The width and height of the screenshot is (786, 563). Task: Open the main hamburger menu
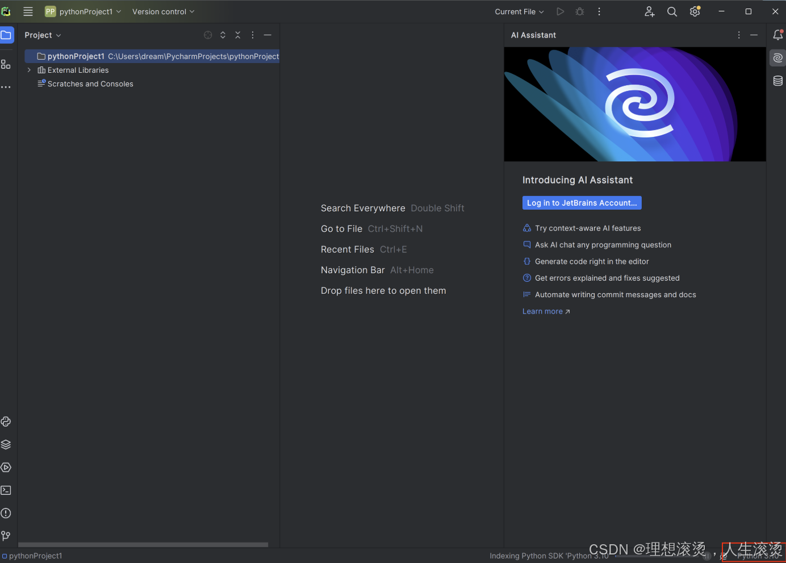pos(28,11)
